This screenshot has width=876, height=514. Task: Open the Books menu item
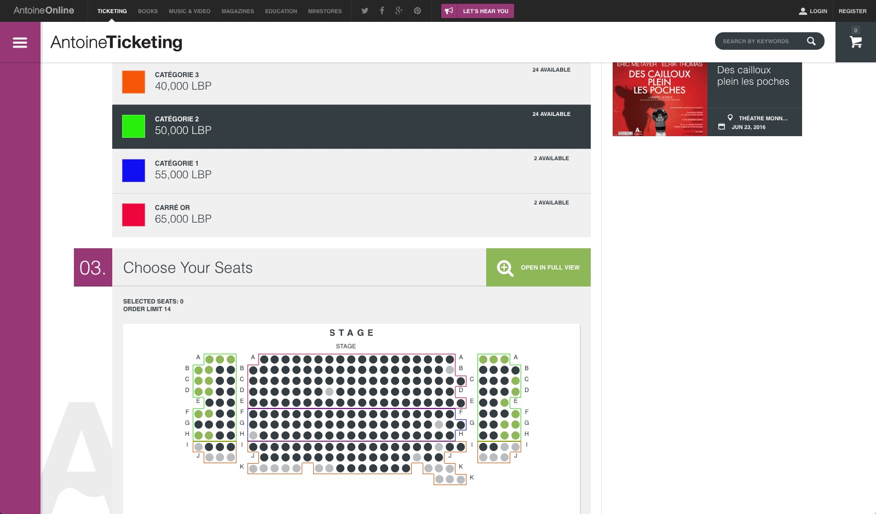(148, 11)
